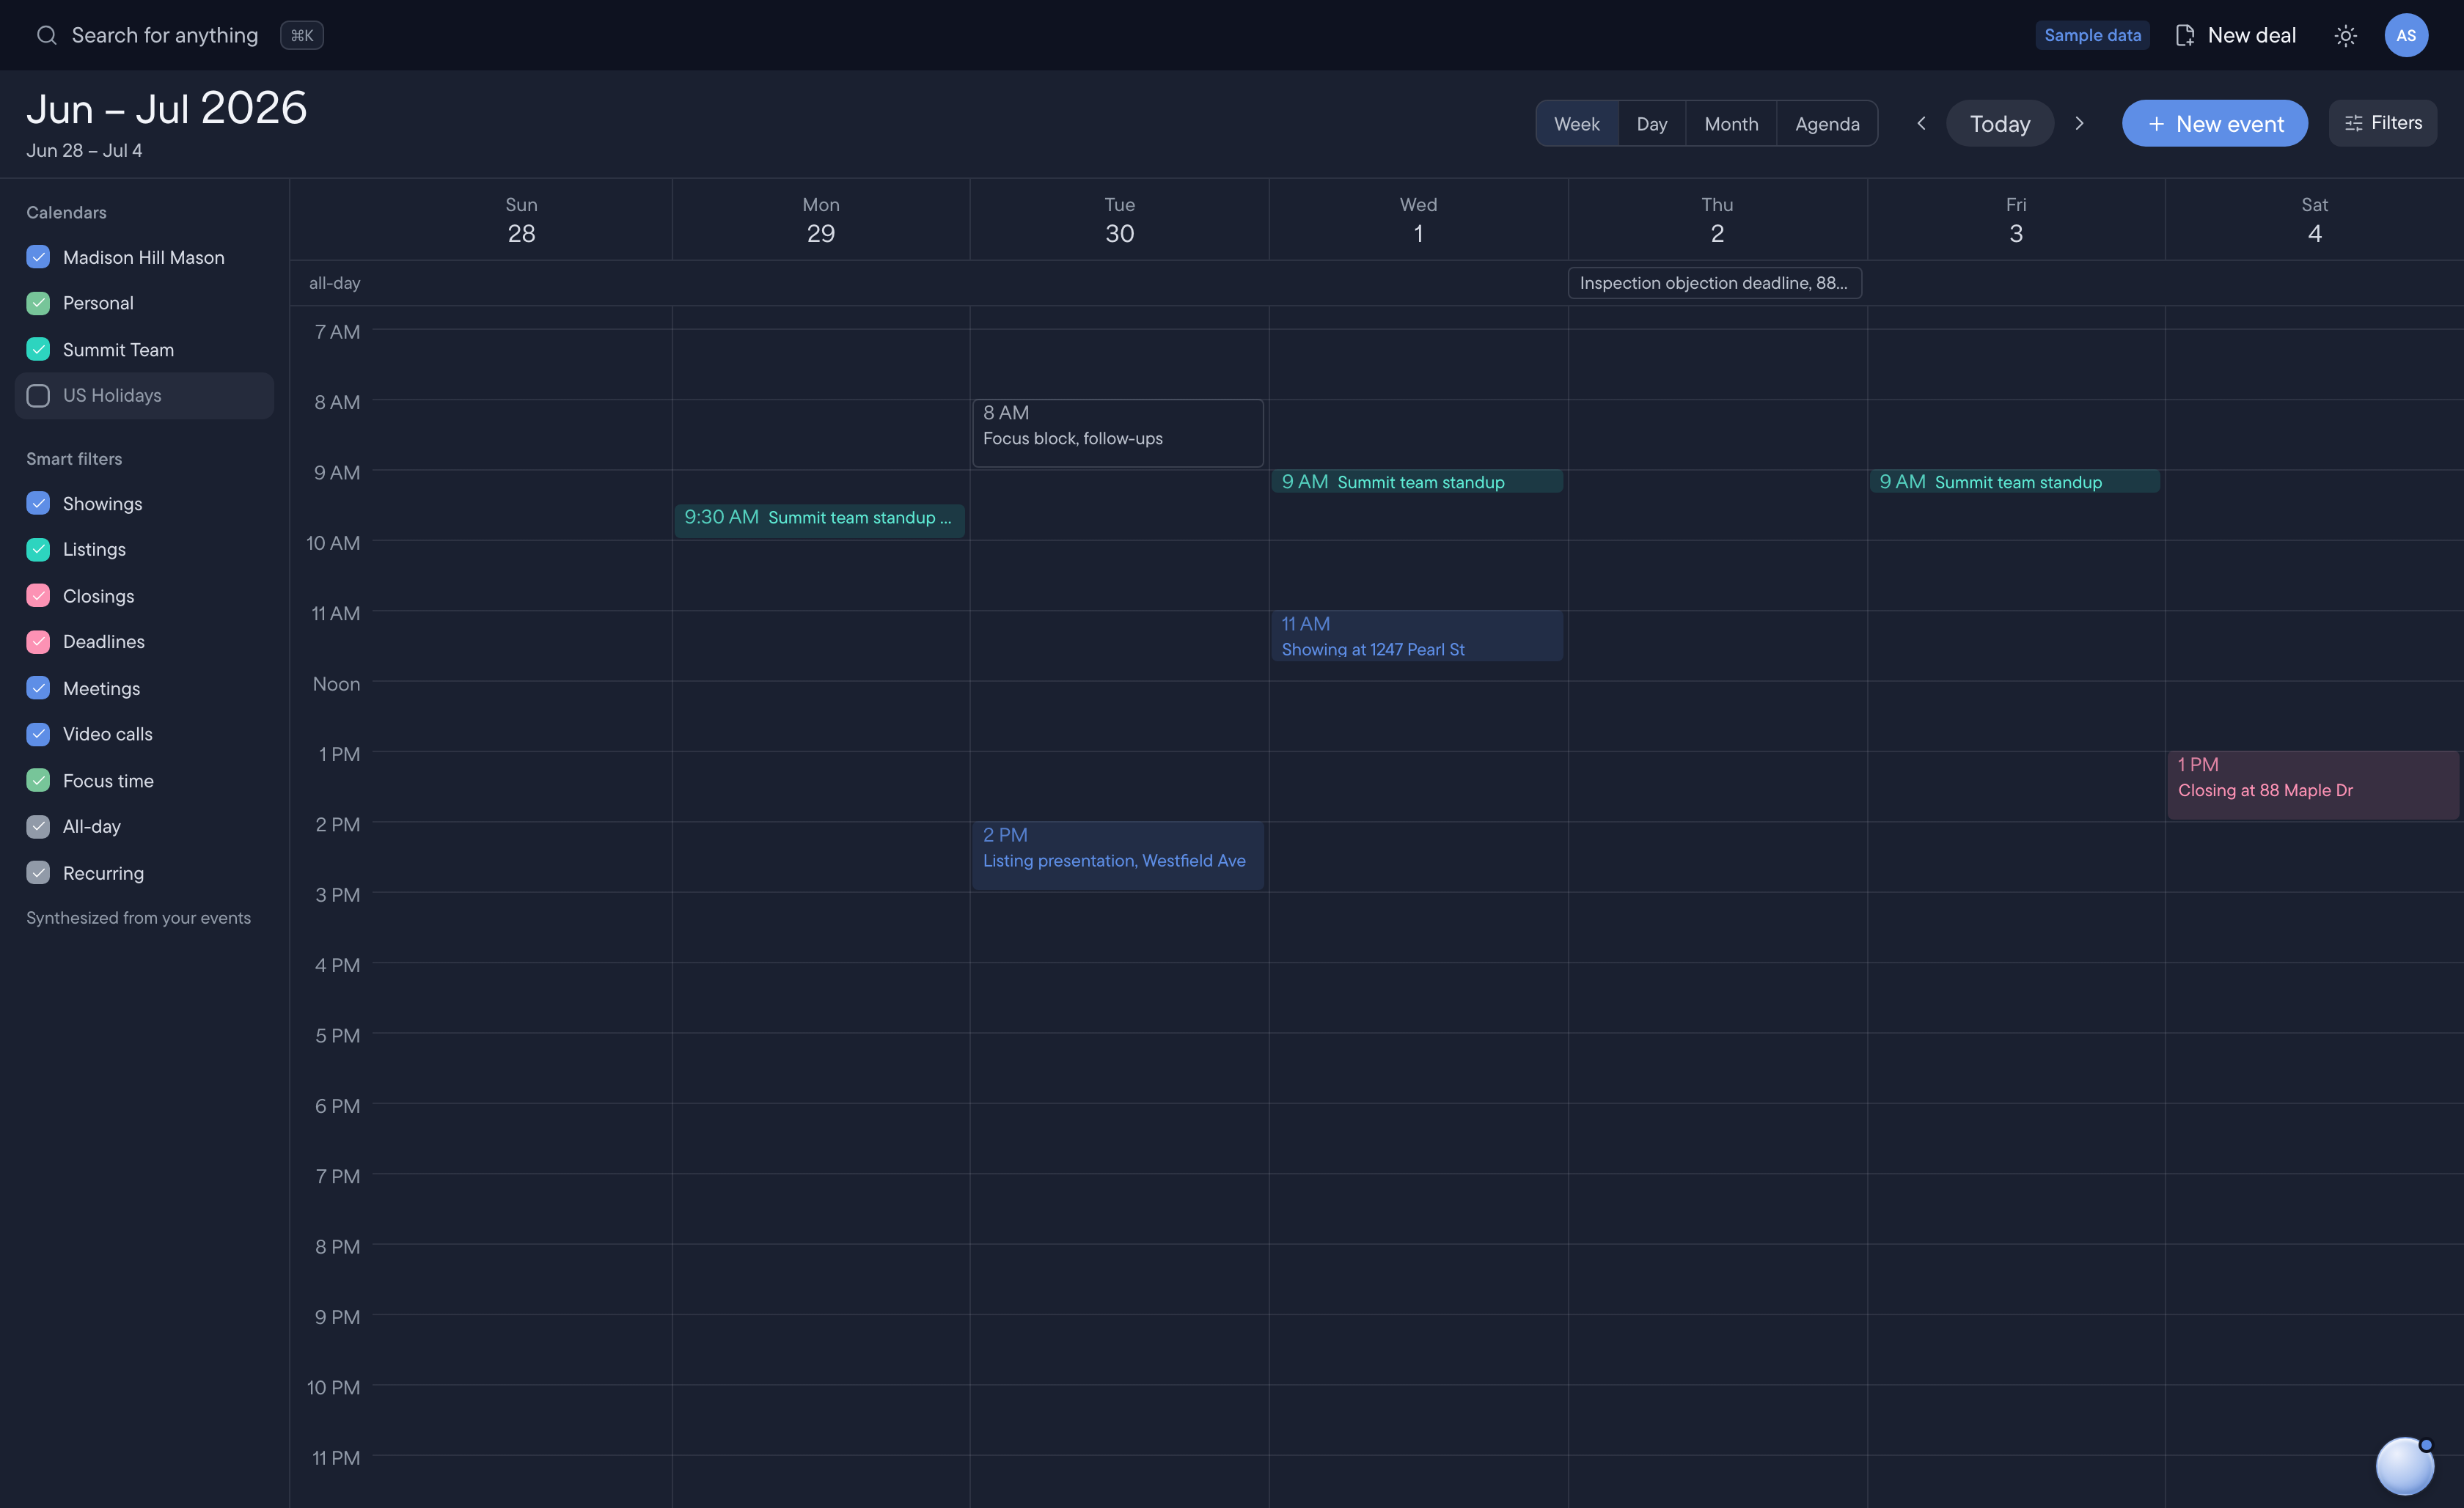Open the assistant orb in corner
Viewport: 2464px width, 1508px height.
[x=2405, y=1466]
